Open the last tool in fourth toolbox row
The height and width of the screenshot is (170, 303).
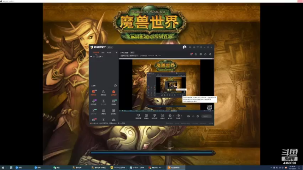pyautogui.click(x=114, y=120)
